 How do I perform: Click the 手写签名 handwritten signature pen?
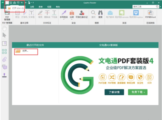(64, 13)
